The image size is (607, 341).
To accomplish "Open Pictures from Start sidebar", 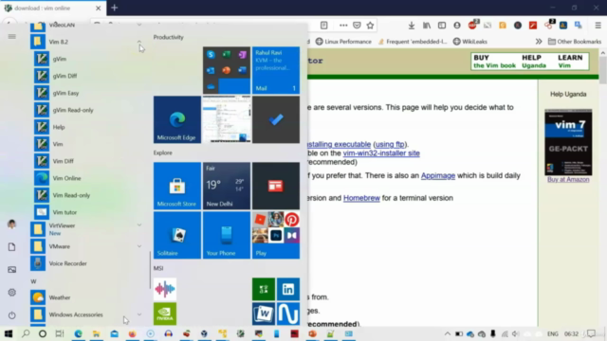I will tap(12, 269).
